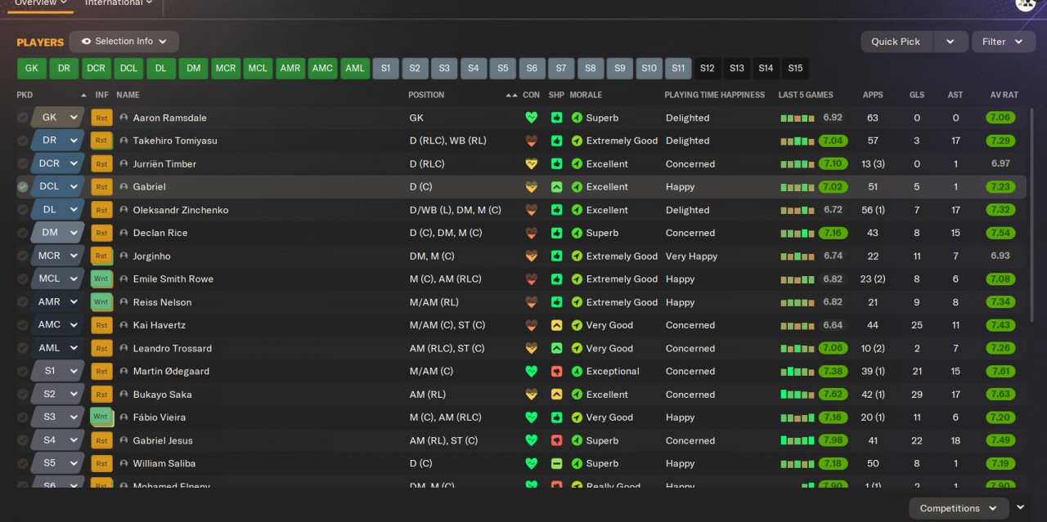Click the Quick Pick button
The image size is (1047, 522).
tap(896, 42)
